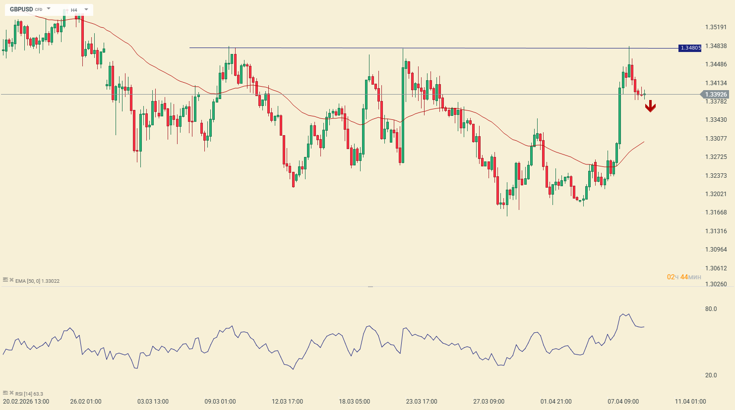The image size is (735, 410).
Task: Click the 23.03 17:00 time axis label
Action: point(422,402)
